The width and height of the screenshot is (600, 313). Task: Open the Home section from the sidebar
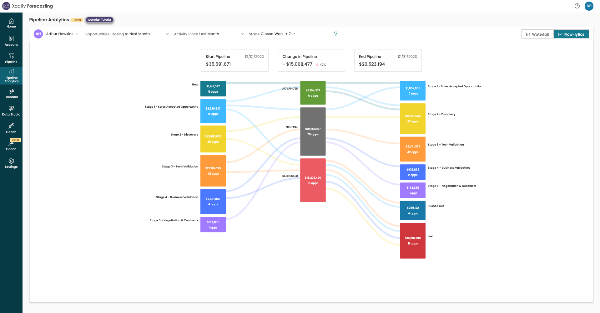coord(11,23)
